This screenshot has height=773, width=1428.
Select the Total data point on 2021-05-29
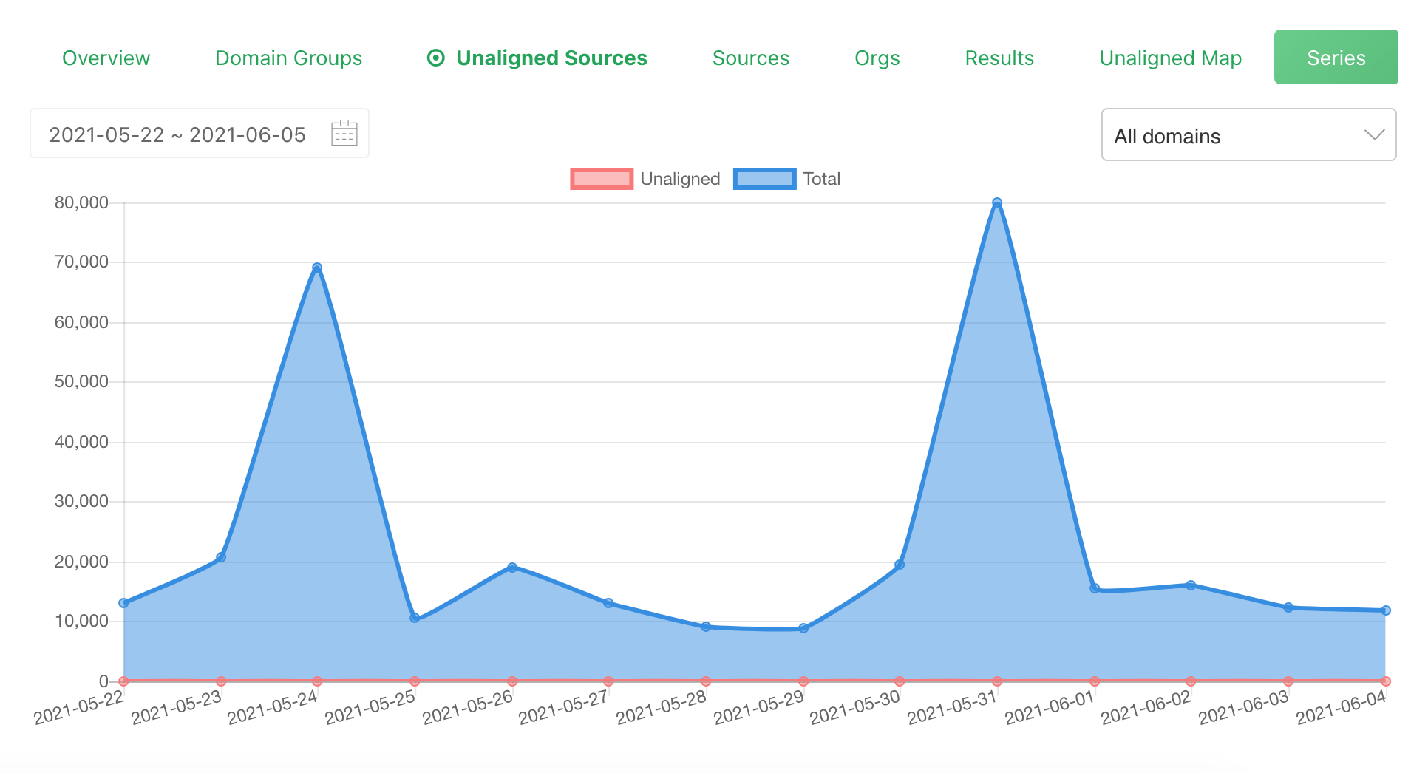pos(803,628)
